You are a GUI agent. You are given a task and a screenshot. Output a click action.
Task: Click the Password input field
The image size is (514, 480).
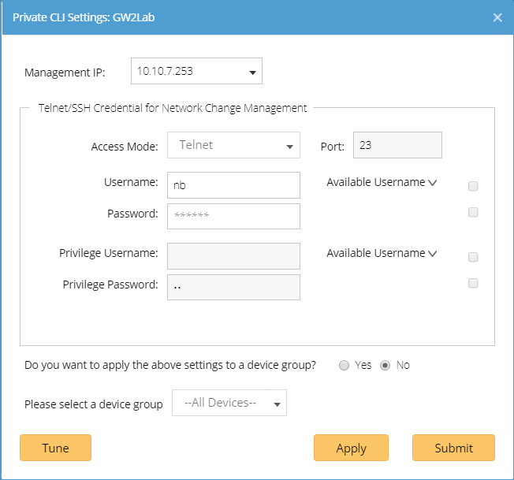(233, 216)
